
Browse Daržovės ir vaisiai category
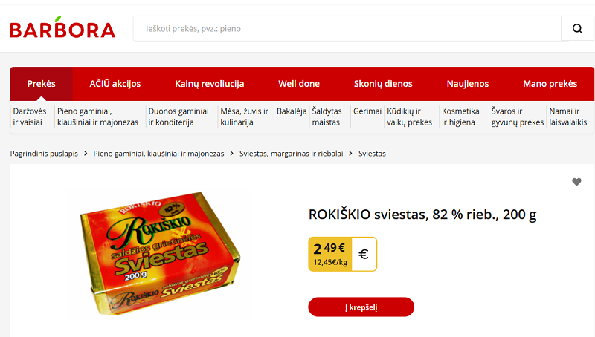click(x=30, y=117)
